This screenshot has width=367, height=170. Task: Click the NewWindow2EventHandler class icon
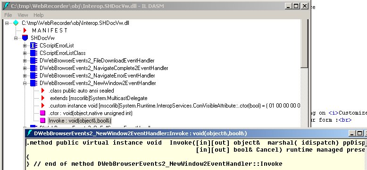[x=33, y=83]
